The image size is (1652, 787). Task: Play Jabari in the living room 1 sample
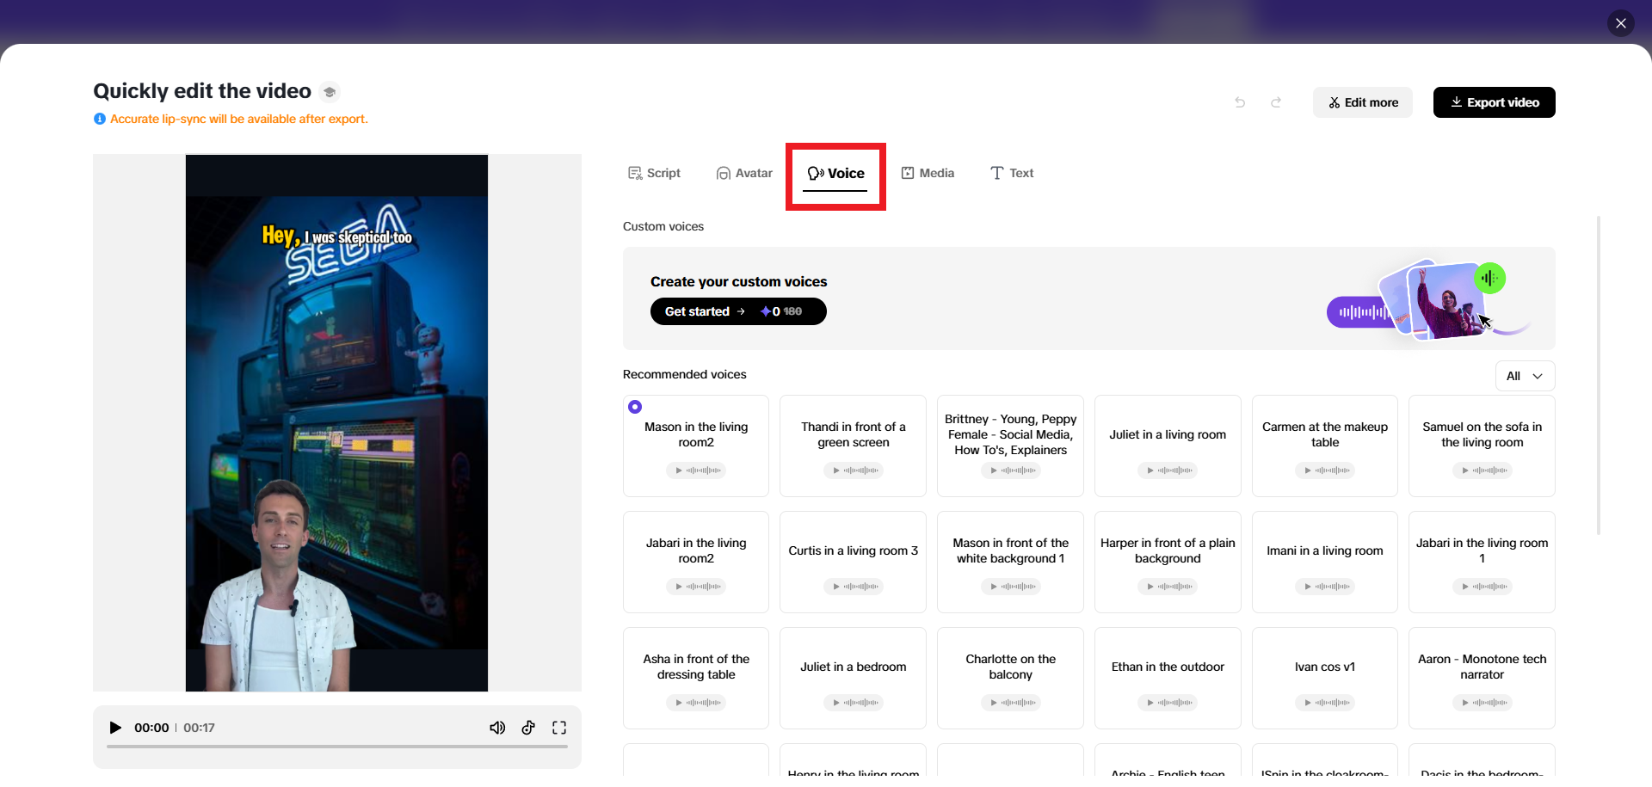(x=1482, y=587)
